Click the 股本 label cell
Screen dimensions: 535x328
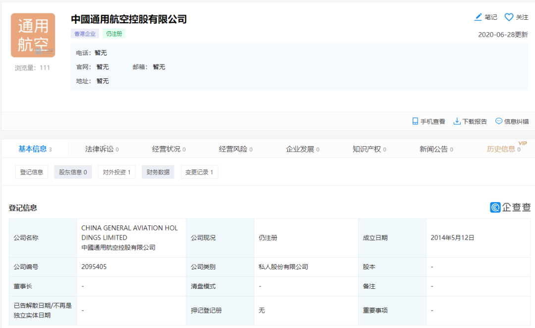click(392, 267)
